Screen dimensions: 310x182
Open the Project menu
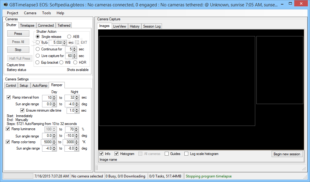(x=12, y=13)
